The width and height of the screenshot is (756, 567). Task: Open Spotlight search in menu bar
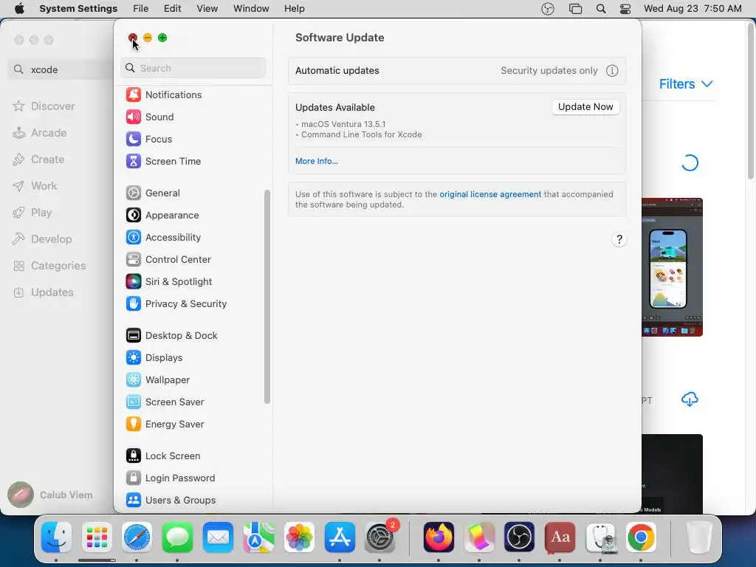(x=601, y=9)
